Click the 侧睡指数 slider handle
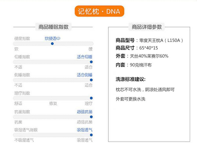This screenshot has width=197, height=143. 91,80
